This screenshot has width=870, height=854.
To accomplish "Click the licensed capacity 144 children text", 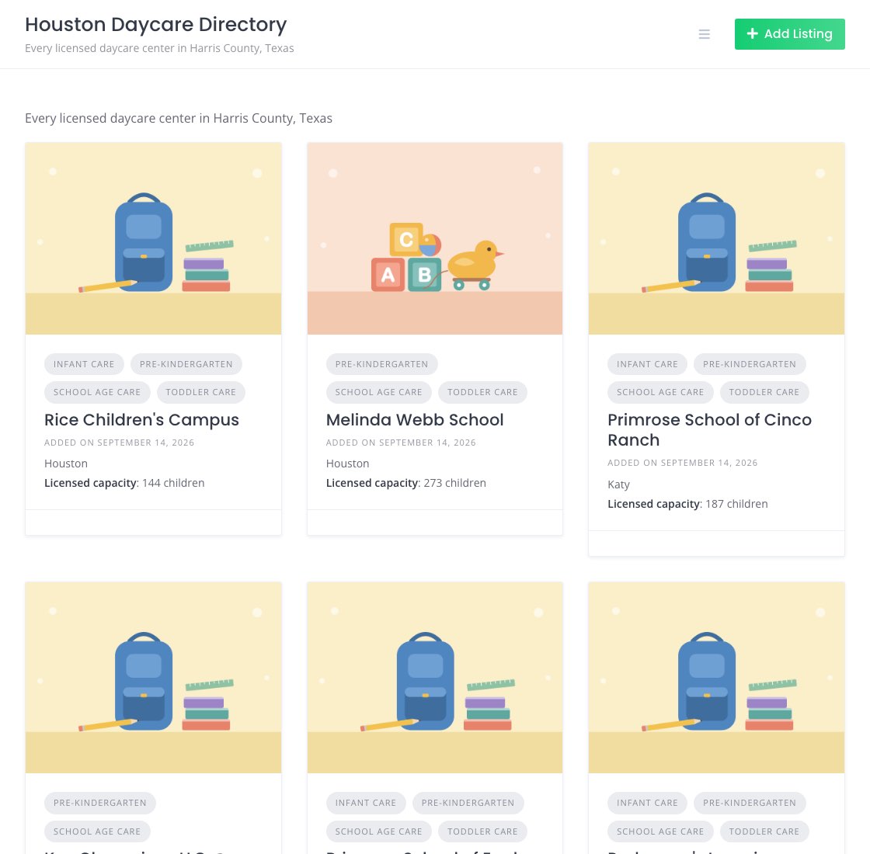I will click(124, 483).
